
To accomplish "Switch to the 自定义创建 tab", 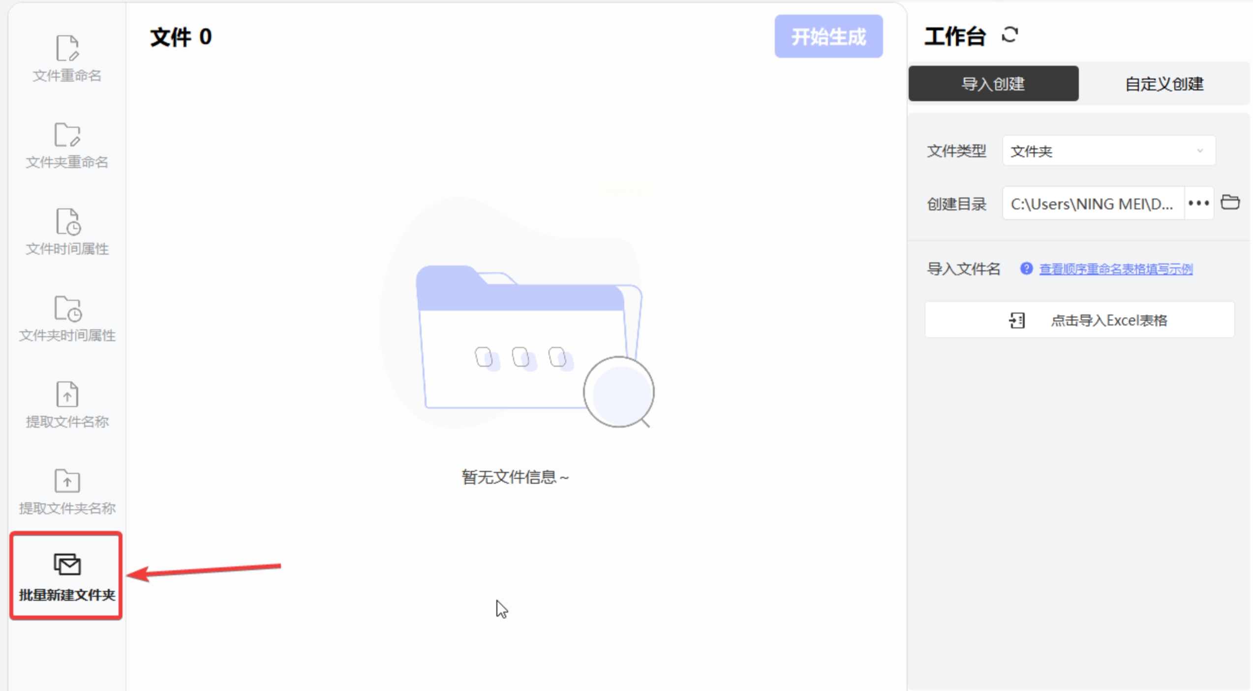I will (x=1164, y=84).
